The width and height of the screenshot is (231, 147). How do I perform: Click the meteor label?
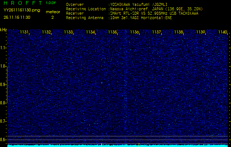pyautogui.click(x=53, y=12)
